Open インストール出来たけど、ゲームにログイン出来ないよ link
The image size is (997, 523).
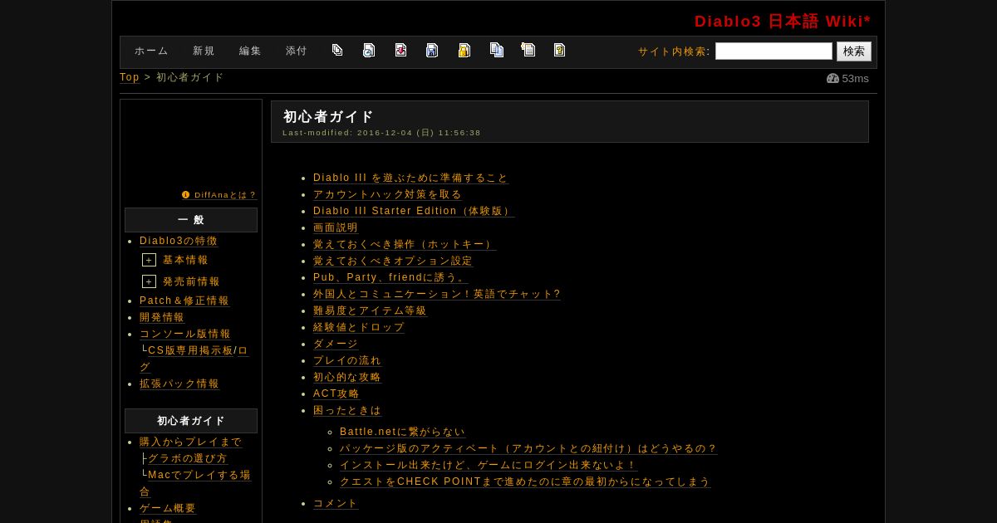[489, 465]
